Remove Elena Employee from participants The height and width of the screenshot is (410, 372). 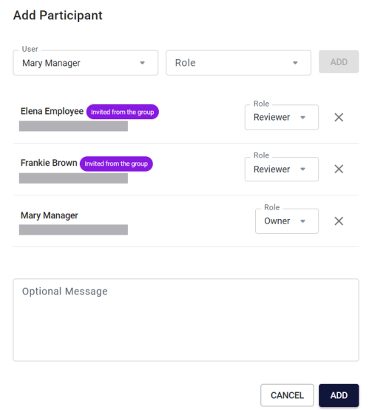(x=339, y=118)
